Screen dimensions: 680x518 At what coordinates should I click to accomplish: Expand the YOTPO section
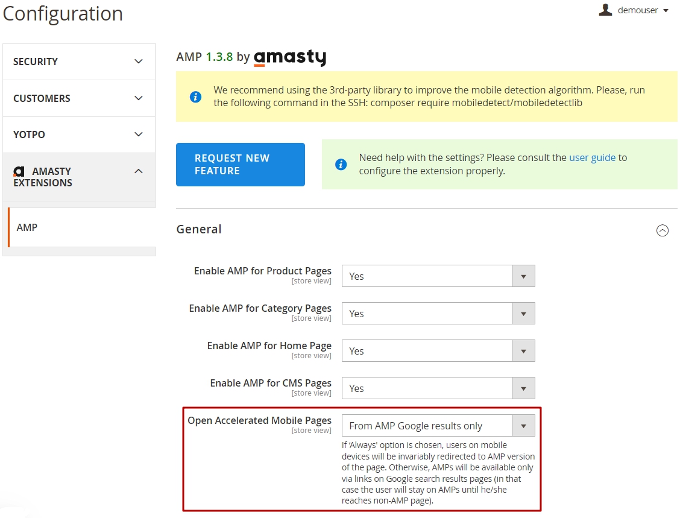79,134
